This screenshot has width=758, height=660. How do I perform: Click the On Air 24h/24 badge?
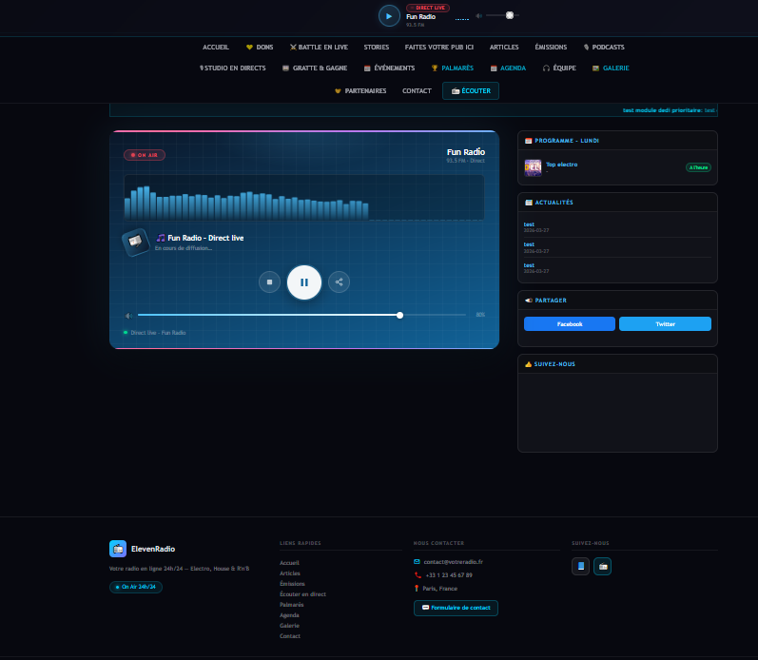coord(136,587)
